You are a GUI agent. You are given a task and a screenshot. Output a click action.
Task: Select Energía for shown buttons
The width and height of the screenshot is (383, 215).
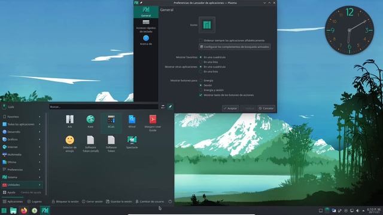point(206,81)
